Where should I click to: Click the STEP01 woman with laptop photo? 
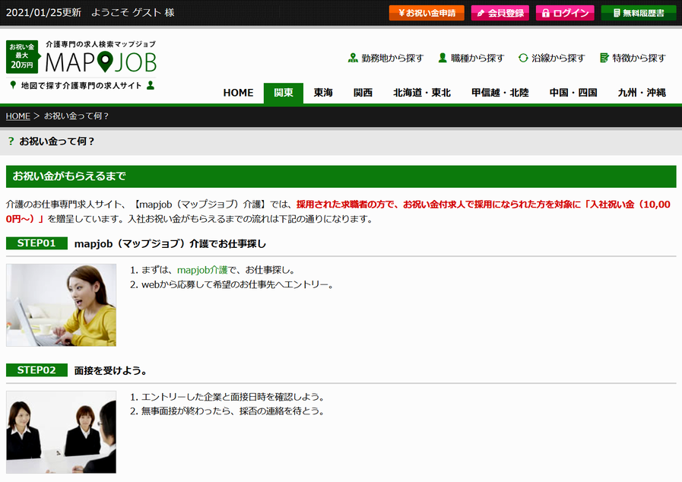[x=61, y=305]
